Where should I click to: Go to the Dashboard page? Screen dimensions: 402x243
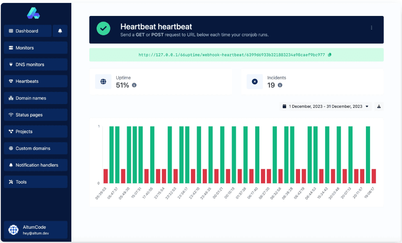pyautogui.click(x=28, y=31)
